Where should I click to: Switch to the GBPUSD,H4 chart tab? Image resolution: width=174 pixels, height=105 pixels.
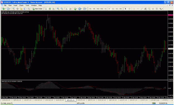(x=17, y=100)
